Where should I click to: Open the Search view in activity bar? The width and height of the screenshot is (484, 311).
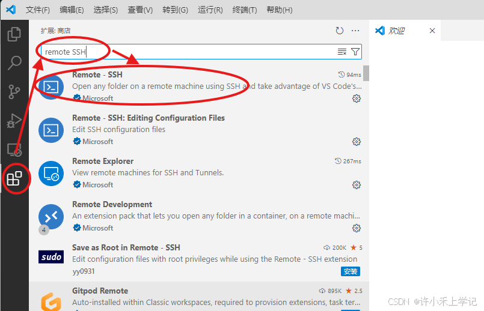coord(14,63)
